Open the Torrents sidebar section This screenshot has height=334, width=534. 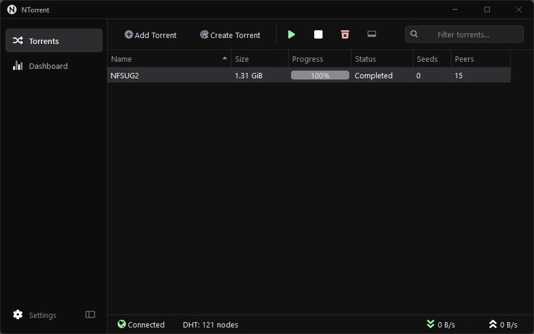(54, 41)
